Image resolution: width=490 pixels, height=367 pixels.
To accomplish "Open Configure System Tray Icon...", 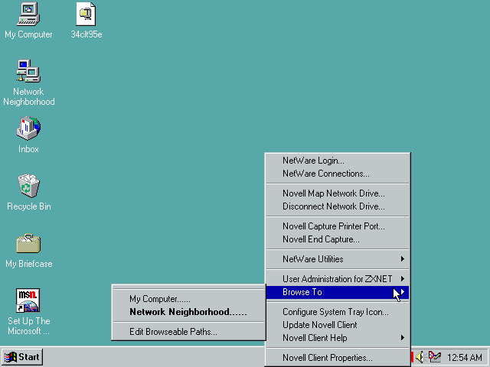I will pos(338,312).
